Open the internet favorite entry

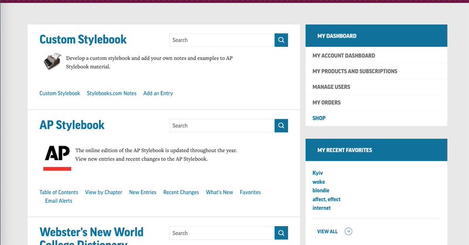click(321, 208)
